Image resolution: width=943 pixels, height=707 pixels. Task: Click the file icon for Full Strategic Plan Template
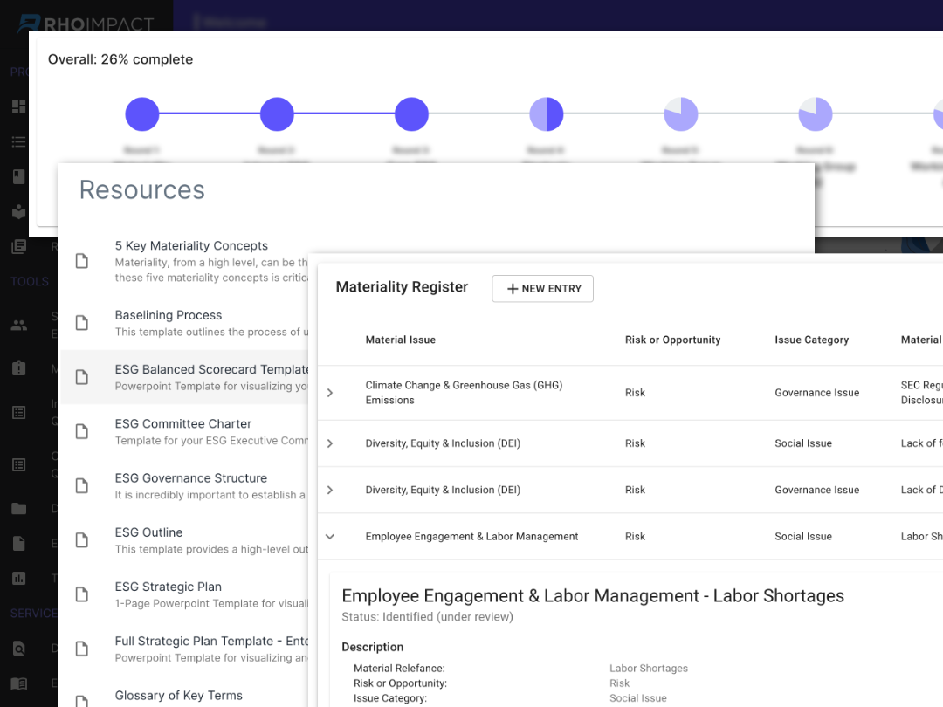pos(82,649)
